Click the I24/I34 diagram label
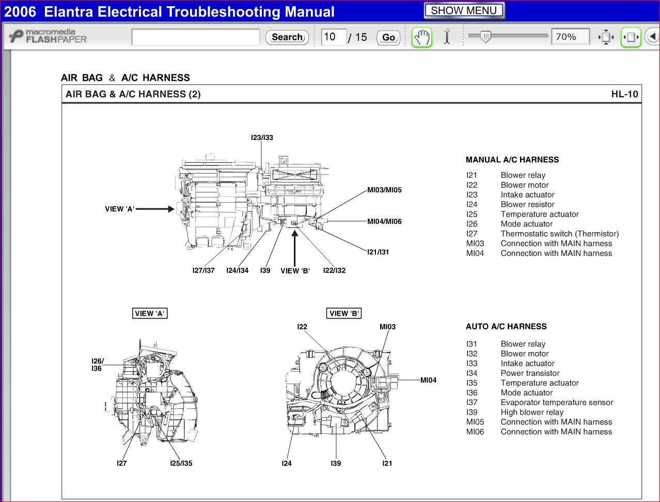 pos(237,270)
